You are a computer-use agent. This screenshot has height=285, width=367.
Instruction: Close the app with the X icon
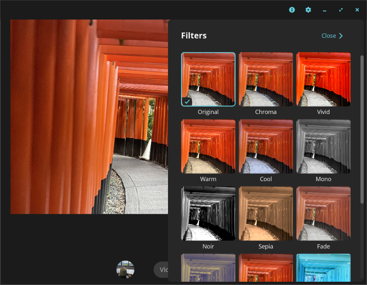pyautogui.click(x=357, y=10)
